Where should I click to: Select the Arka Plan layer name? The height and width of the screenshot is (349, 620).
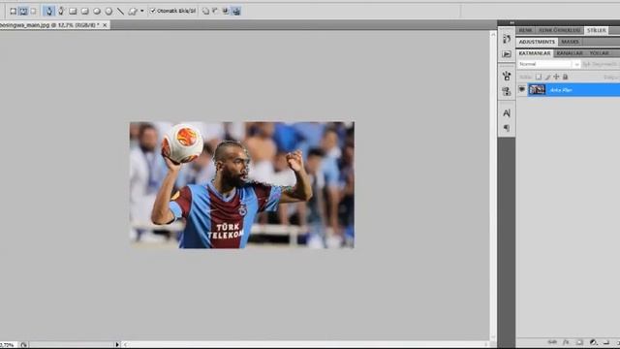[561, 90]
